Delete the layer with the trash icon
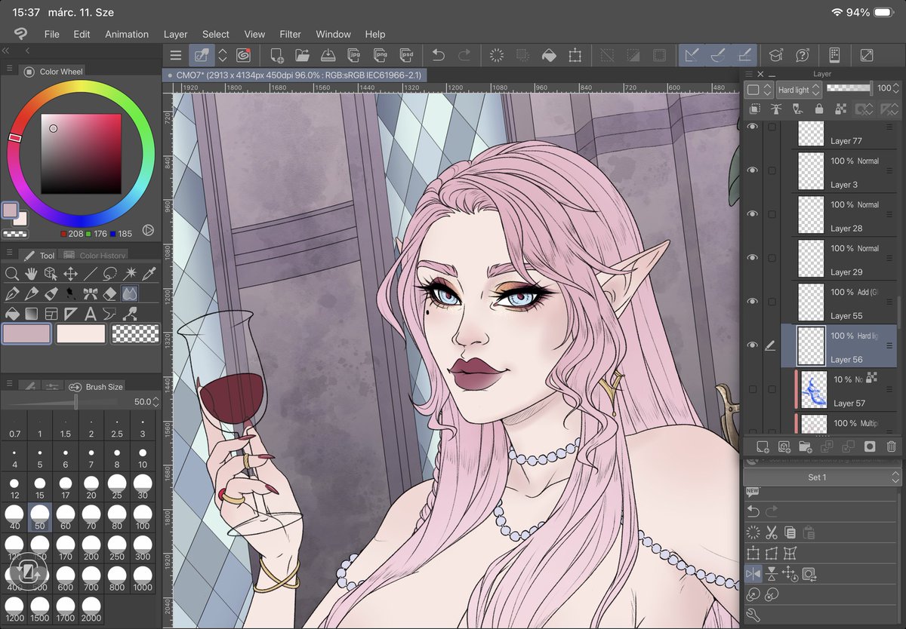This screenshot has height=629, width=906. point(891,446)
